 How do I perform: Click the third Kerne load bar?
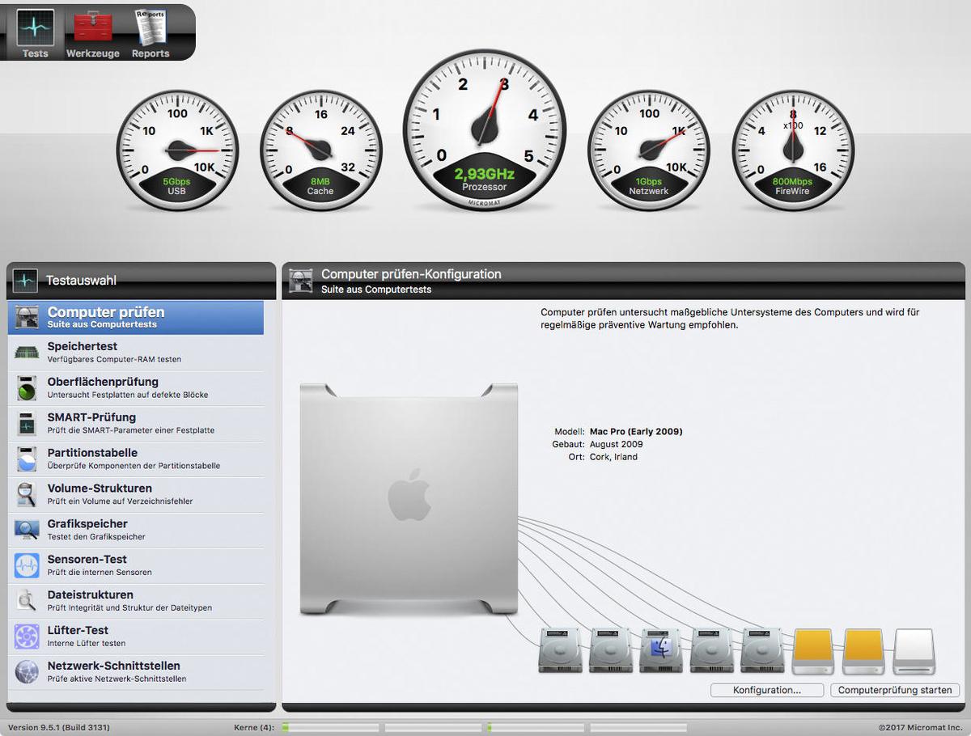click(536, 728)
